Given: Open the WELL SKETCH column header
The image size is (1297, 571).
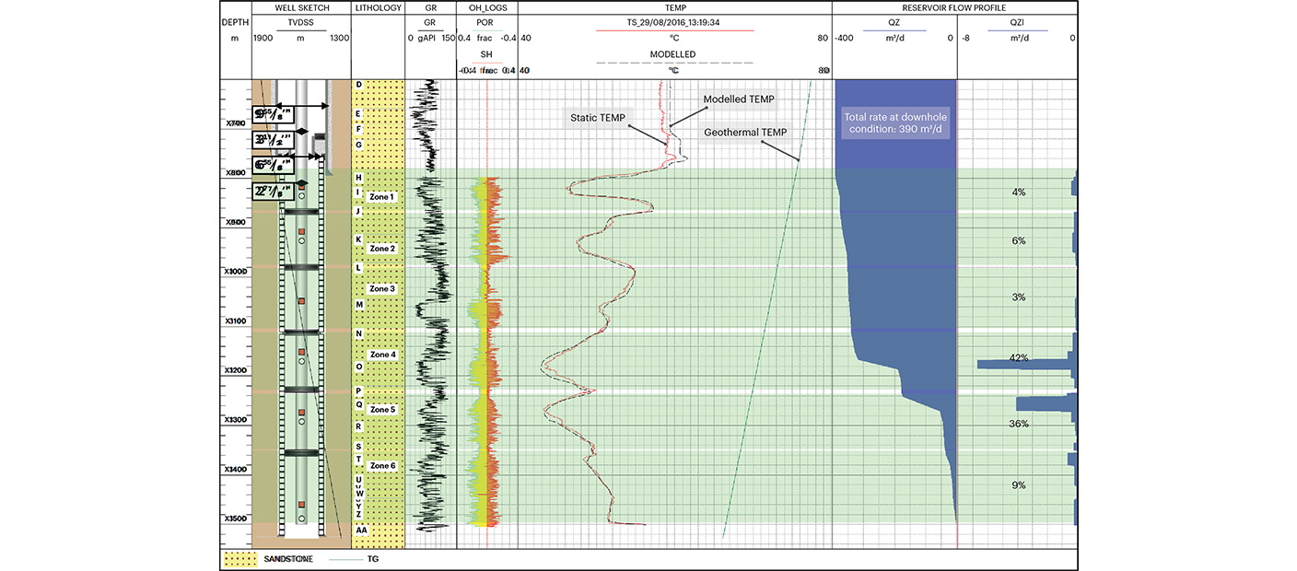Looking at the screenshot, I should pyautogui.click(x=301, y=7).
